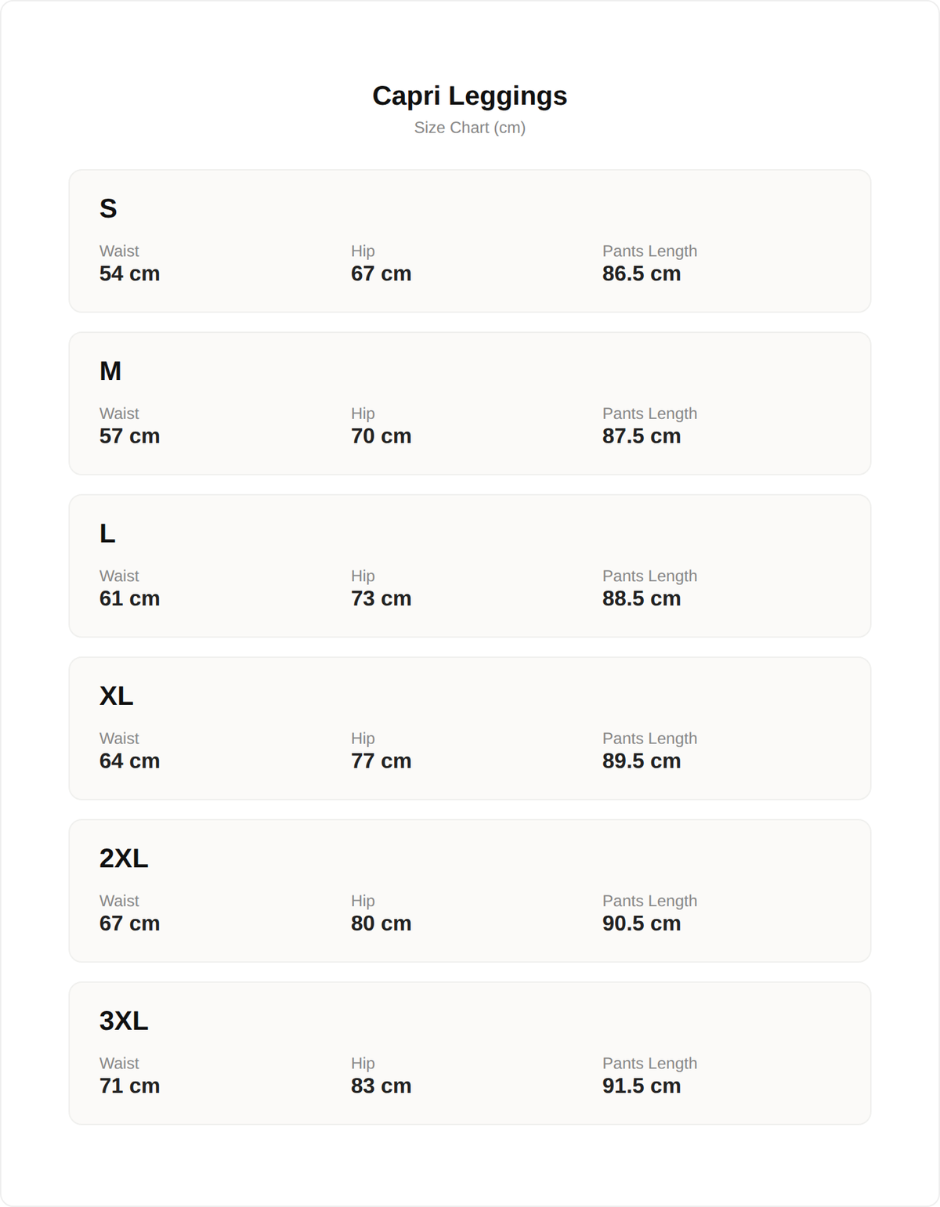Screen dimensions: 940x1207
Task: Select the Size Chart (cm) subtitle
Action: (469, 128)
